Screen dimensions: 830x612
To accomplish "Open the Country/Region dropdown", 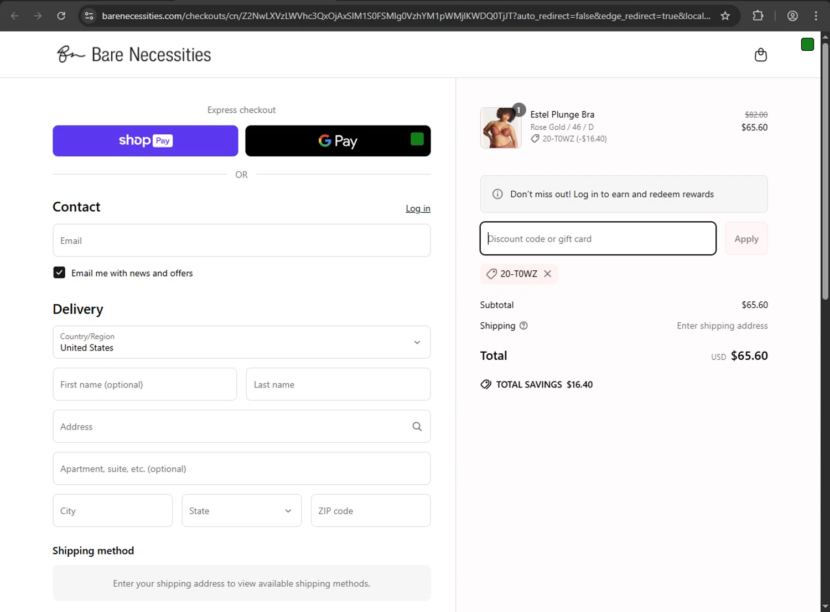I will pyautogui.click(x=242, y=342).
